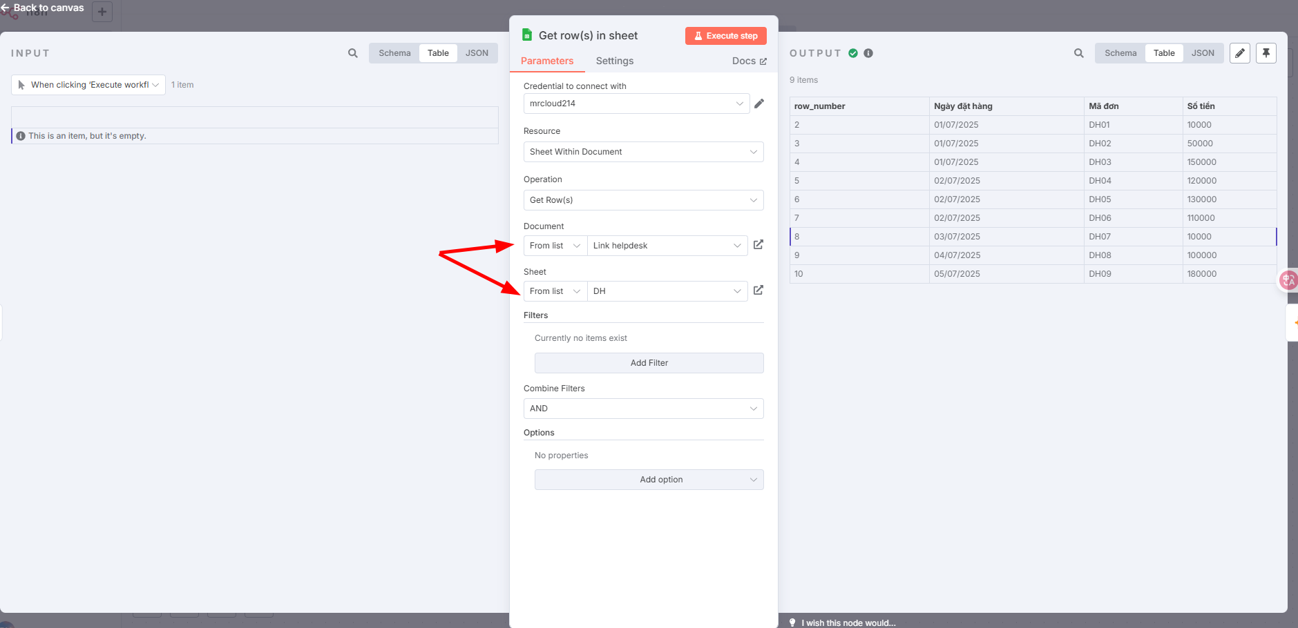Click the 'Get row(s) in sheet' node title
The image size is (1298, 628).
coord(588,35)
